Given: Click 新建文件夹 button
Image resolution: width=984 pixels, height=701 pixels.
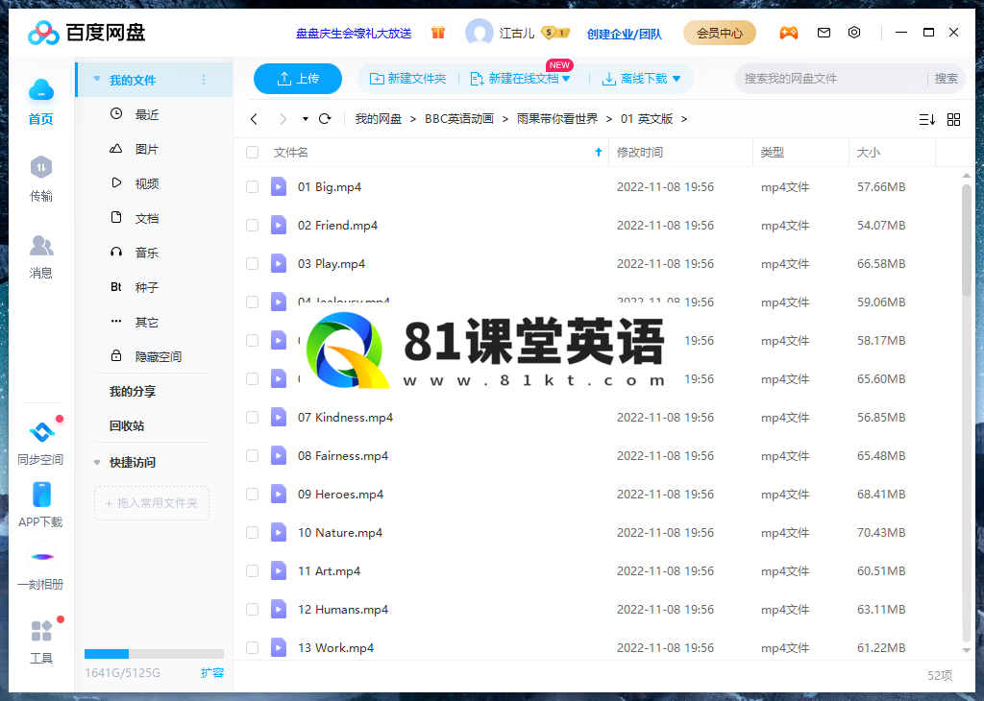Looking at the screenshot, I should point(407,79).
